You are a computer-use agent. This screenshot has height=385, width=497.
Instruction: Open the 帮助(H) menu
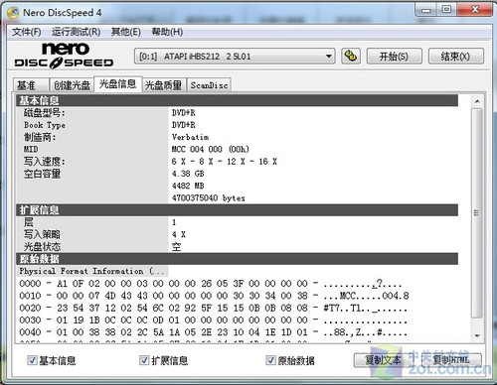click(x=167, y=32)
